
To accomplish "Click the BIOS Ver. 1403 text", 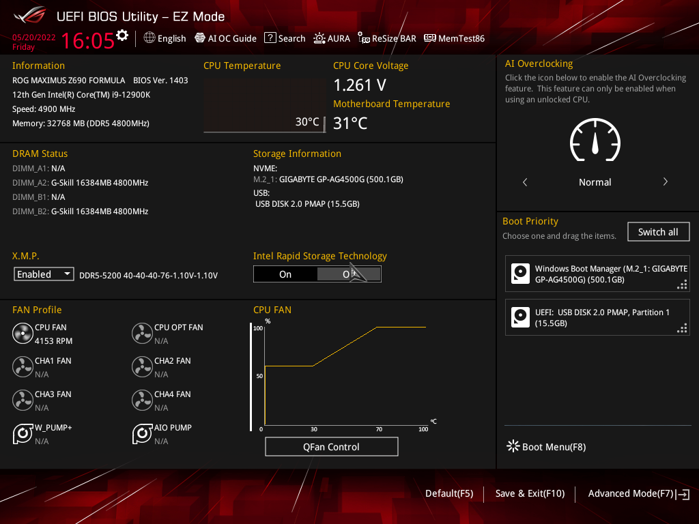I will [x=160, y=81].
